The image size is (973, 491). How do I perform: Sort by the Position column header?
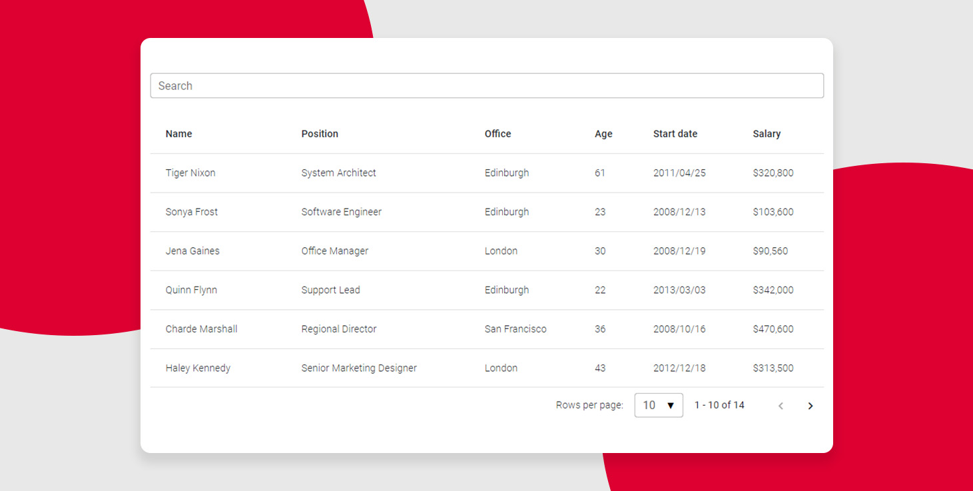pyautogui.click(x=320, y=134)
